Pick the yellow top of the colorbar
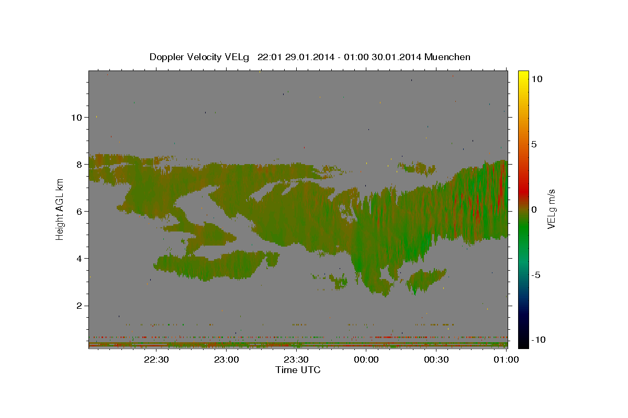The width and height of the screenshot is (628, 418). 523,75
